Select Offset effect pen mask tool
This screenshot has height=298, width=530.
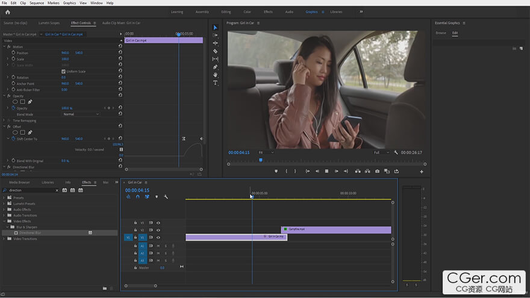pyautogui.click(x=30, y=132)
